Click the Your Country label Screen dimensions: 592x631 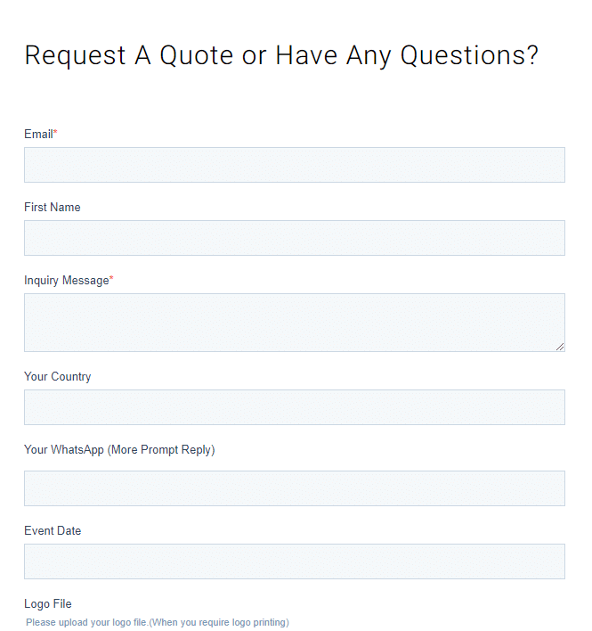58,377
